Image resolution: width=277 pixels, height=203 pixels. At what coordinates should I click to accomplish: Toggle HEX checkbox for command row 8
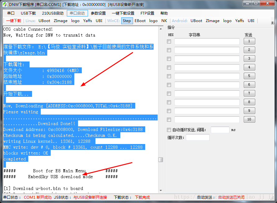(169, 102)
